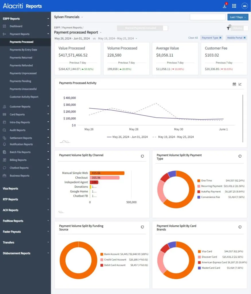251x294 pixels.
Task: Click the orange One Time legend swatch
Action: pos(199,181)
